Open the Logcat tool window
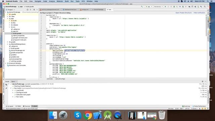The image size is (215, 121). tap(10, 106)
